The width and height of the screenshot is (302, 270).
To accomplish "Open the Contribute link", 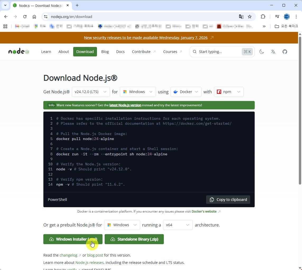I will pos(144,52).
